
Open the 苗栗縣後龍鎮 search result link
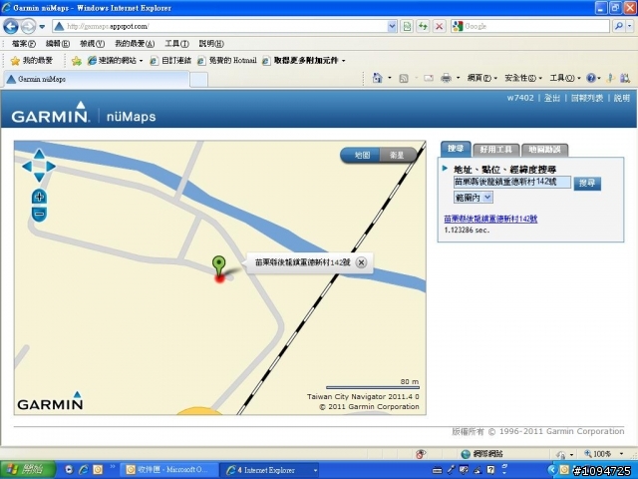click(x=490, y=220)
